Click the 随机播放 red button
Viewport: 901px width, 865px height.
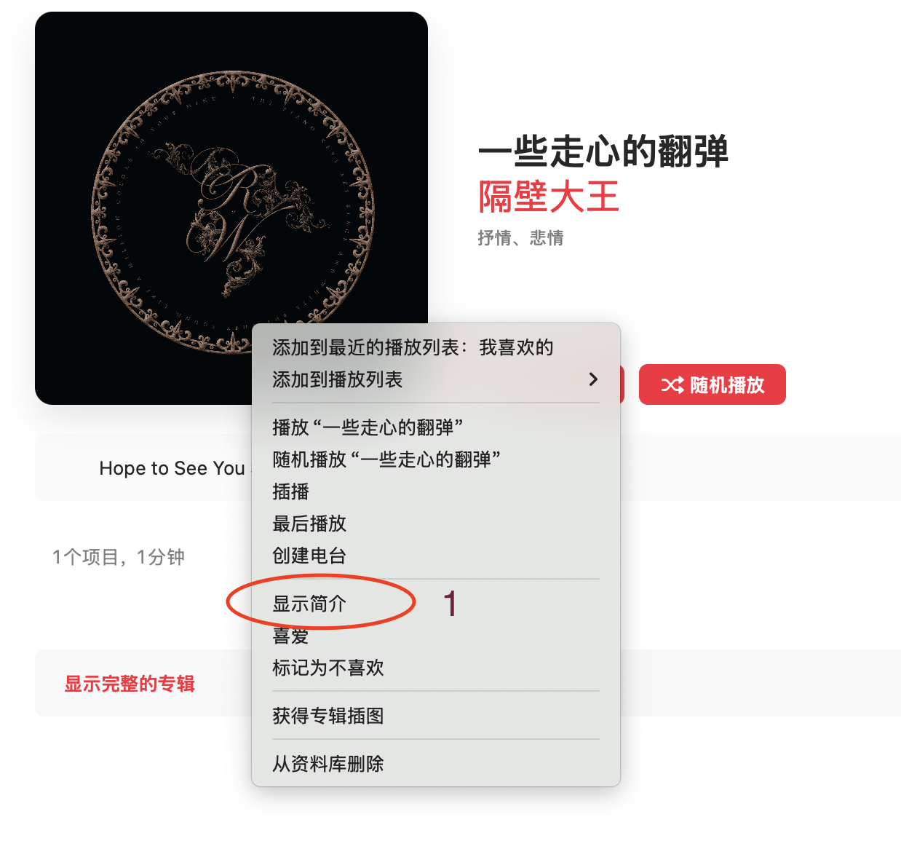(x=713, y=384)
